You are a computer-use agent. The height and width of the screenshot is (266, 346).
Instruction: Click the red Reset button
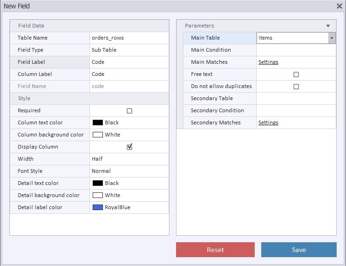(x=215, y=250)
